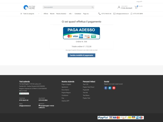Expand the Tutte le categorie dropdown
This screenshot has height=122, width=163.
(30, 14)
